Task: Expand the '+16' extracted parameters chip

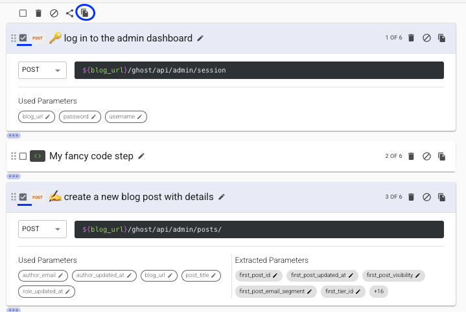Action: pyautogui.click(x=379, y=292)
